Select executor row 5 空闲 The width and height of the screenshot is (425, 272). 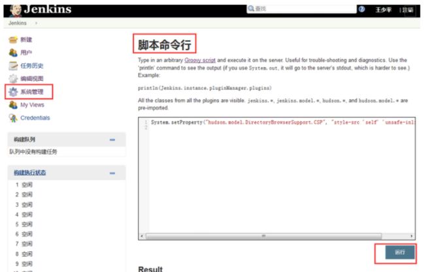click(24, 224)
